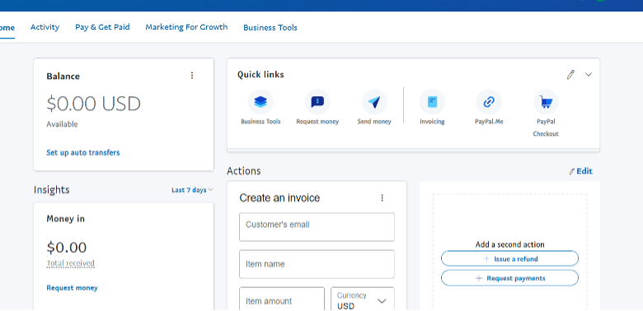Open the PayPal.Me link icon
The width and height of the screenshot is (643, 311).
489,102
